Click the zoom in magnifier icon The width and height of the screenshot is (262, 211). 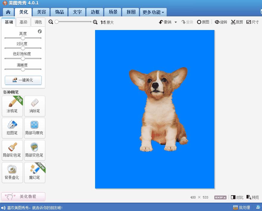point(95,22)
